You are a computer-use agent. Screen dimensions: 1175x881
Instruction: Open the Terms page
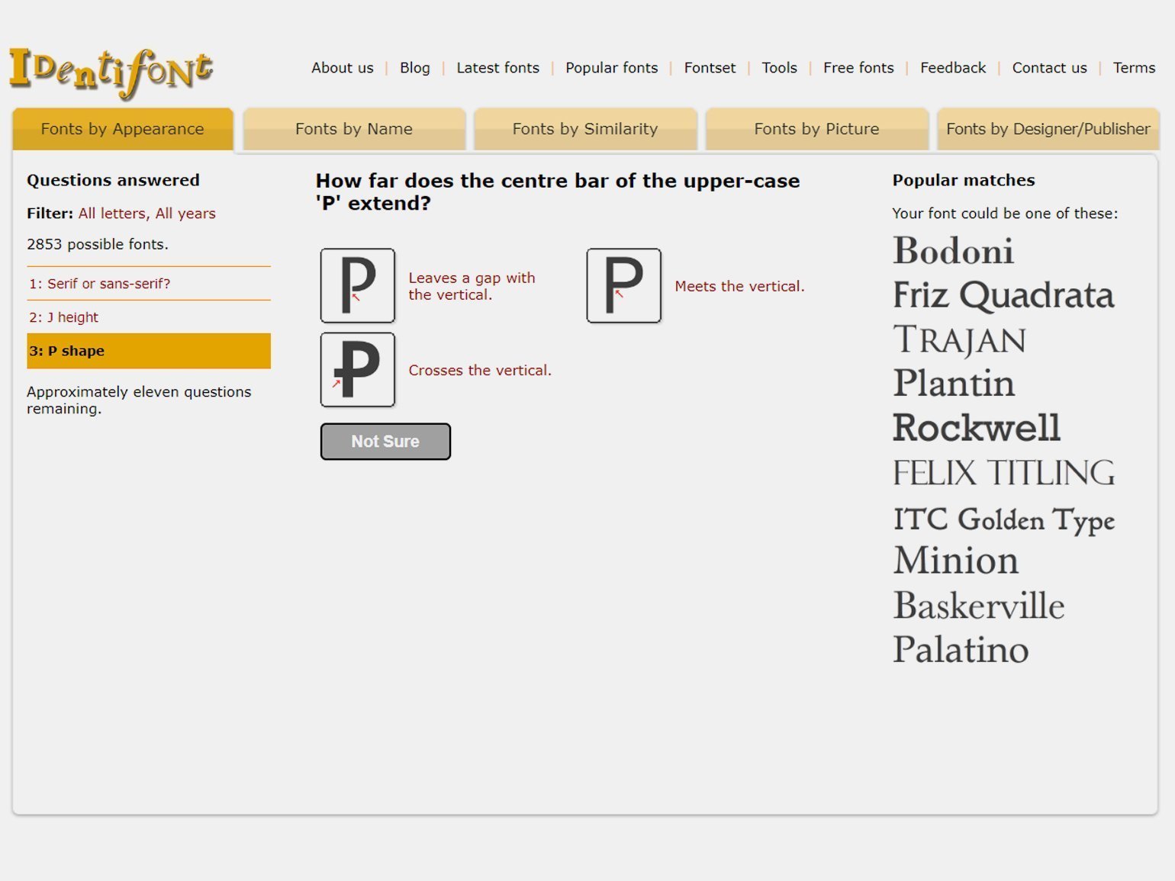pyautogui.click(x=1134, y=68)
